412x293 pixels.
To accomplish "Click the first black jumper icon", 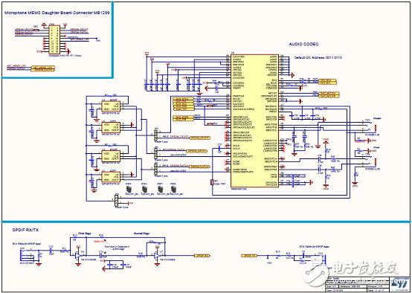I will [x=129, y=189].
